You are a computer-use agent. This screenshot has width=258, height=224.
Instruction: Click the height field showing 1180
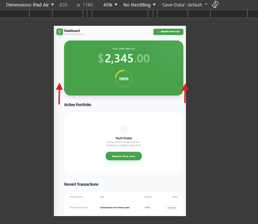[88, 5]
